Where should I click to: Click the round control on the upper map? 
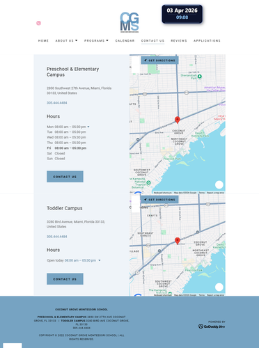tap(219, 185)
